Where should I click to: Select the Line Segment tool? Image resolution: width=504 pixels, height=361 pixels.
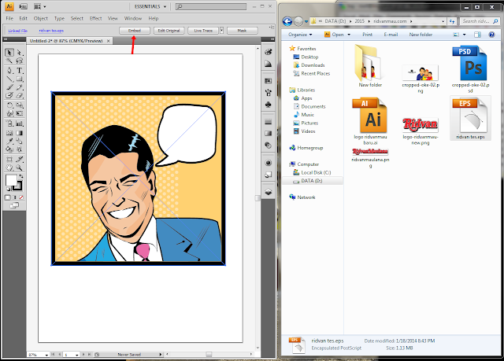9,79
